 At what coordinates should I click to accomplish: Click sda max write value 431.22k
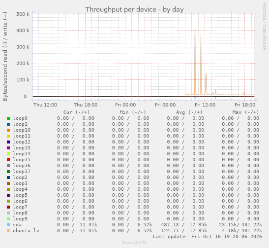[x=252, y=225]
